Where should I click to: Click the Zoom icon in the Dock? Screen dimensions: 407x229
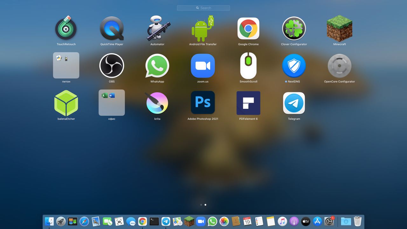(x=201, y=221)
